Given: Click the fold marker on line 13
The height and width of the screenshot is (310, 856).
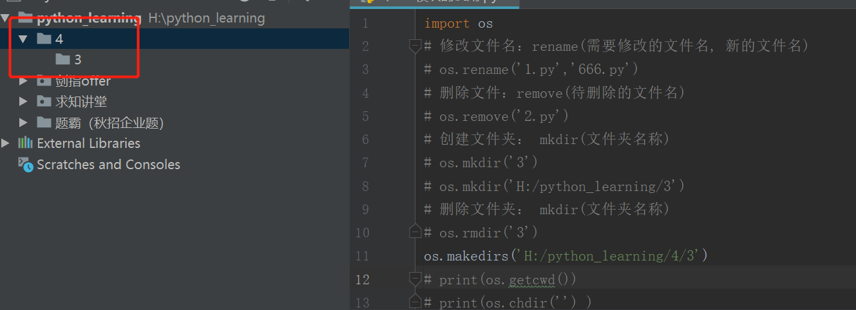Looking at the screenshot, I should pyautogui.click(x=415, y=302).
